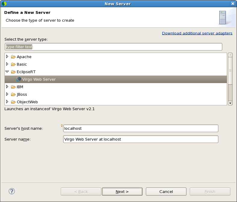
Task: Select the IBM tree row label
Action: click(20, 87)
